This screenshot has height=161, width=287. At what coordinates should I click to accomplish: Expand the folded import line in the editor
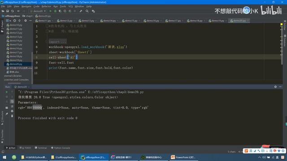pyautogui.click(x=57, y=42)
